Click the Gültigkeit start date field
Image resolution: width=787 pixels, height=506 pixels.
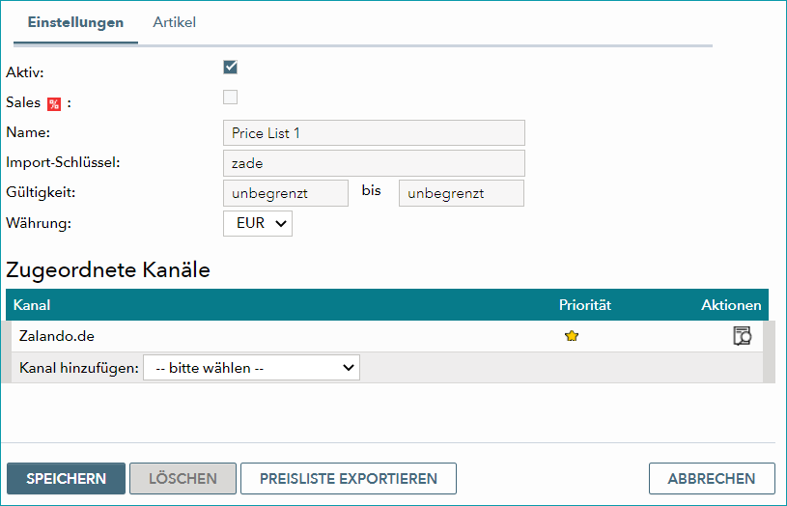(x=286, y=193)
